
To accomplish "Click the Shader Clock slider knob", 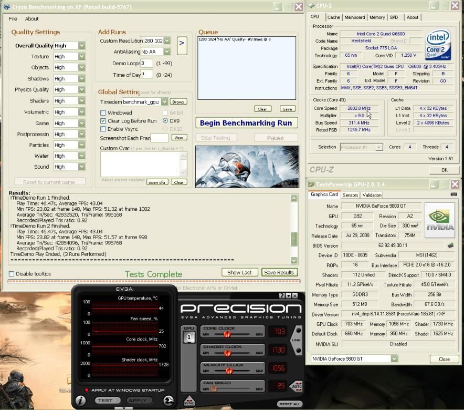I will 227,353.
